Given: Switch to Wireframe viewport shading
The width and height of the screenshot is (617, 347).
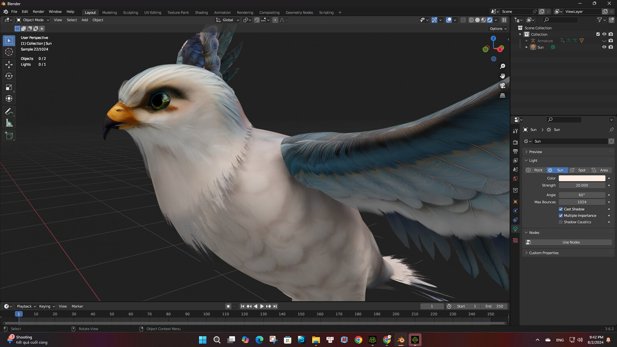Looking at the screenshot, I should (x=471, y=20).
